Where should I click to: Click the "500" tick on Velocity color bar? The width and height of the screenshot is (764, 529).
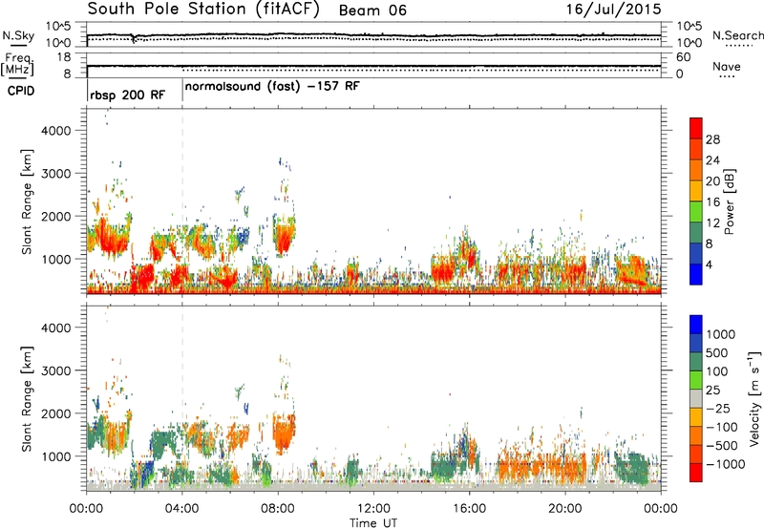715,353
